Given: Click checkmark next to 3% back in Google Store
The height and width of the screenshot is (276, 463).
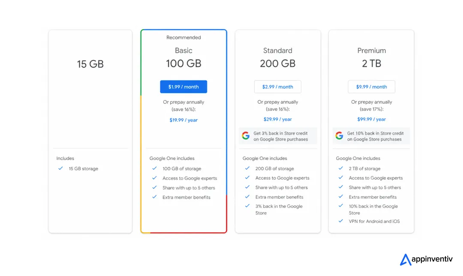Looking at the screenshot, I should coord(247,206).
